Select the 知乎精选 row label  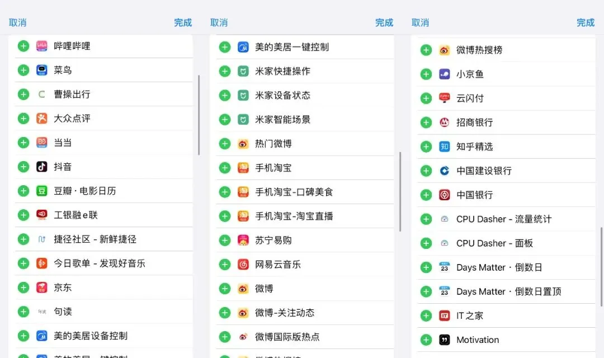[x=475, y=147]
